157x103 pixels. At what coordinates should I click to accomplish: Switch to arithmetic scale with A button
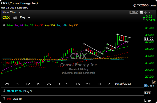145,86
